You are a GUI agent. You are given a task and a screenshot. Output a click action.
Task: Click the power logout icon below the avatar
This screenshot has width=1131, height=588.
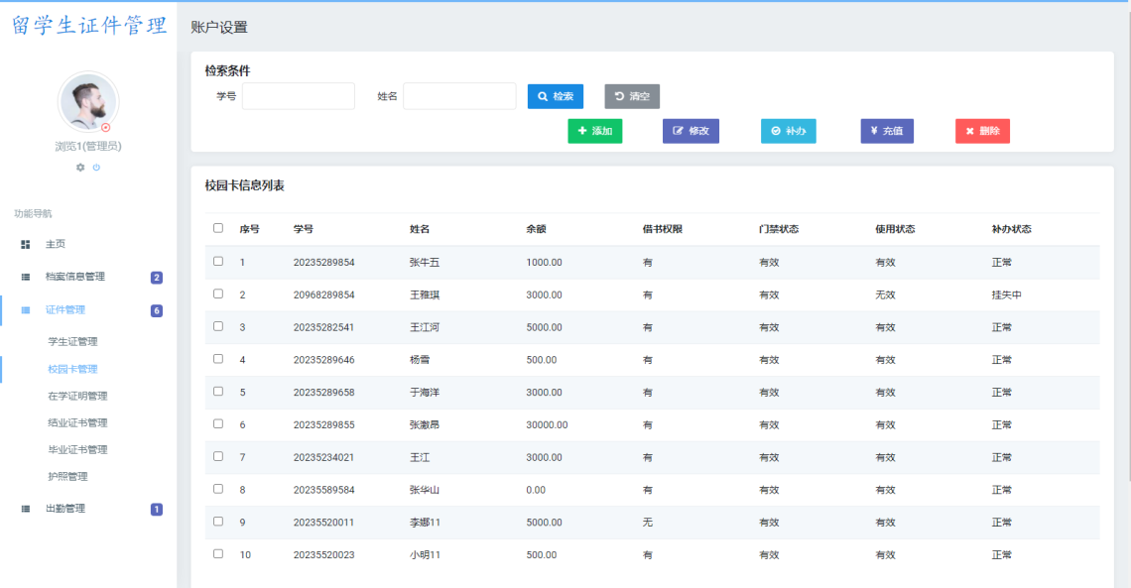[96, 168]
